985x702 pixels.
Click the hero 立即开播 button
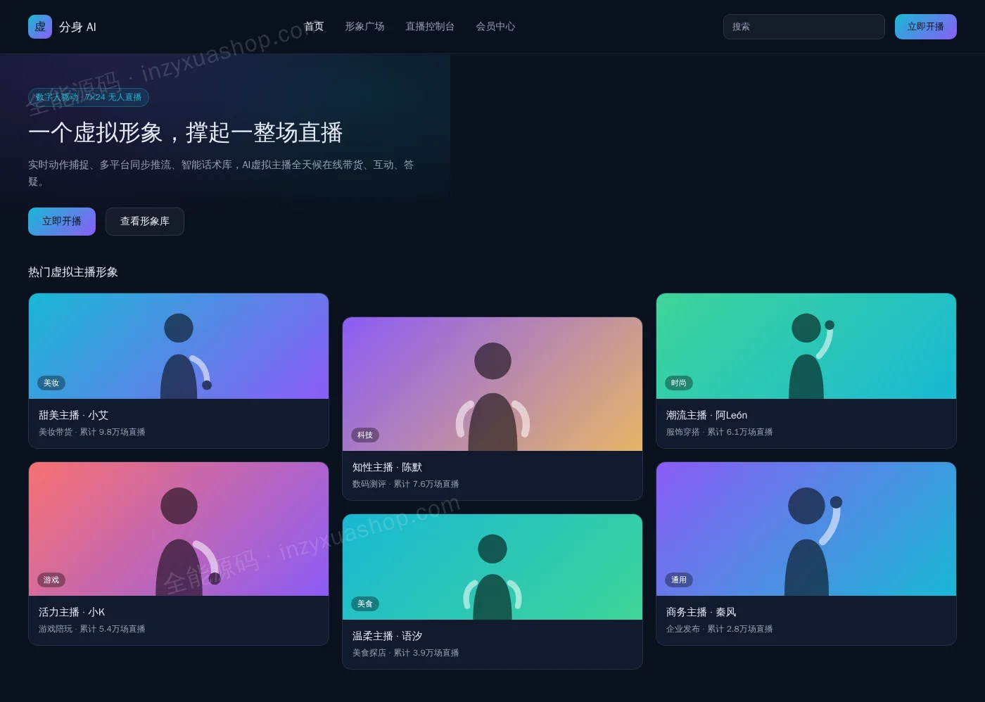point(62,222)
